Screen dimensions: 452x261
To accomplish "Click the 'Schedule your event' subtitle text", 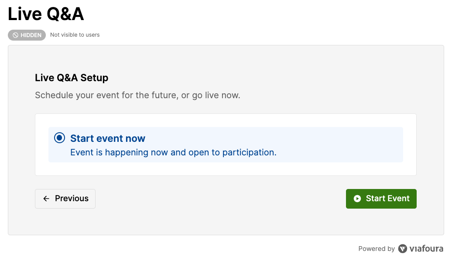I will [x=137, y=95].
